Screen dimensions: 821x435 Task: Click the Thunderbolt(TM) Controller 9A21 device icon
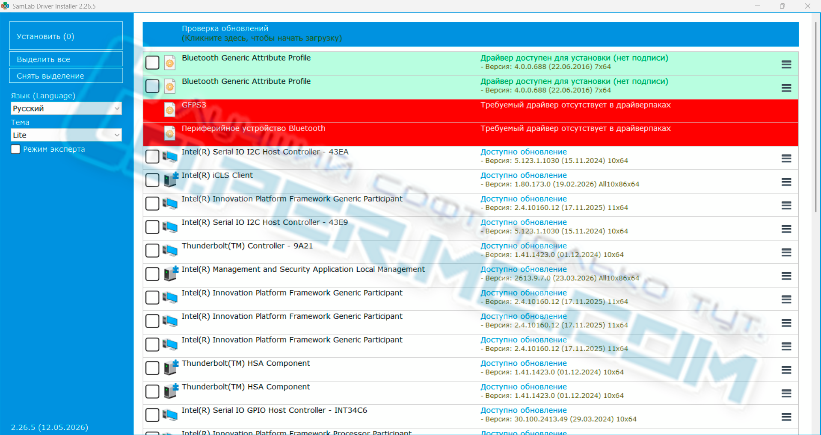click(170, 251)
